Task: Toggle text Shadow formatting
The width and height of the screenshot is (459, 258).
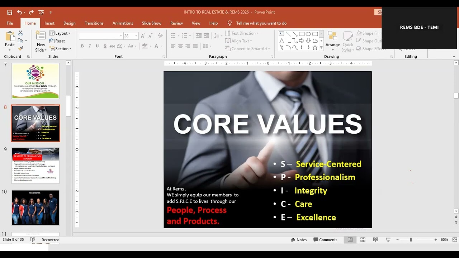Action: 105,46
